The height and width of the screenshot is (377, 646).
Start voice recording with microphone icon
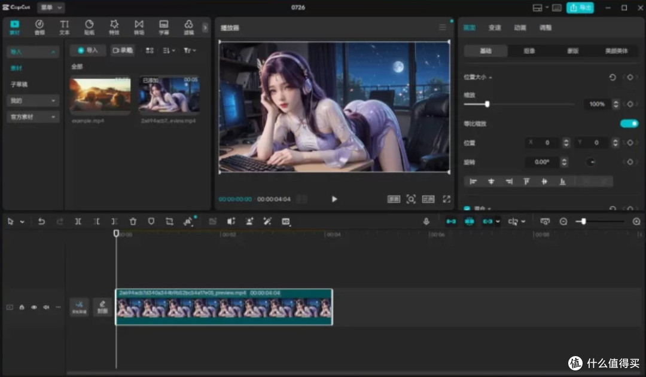pos(426,222)
